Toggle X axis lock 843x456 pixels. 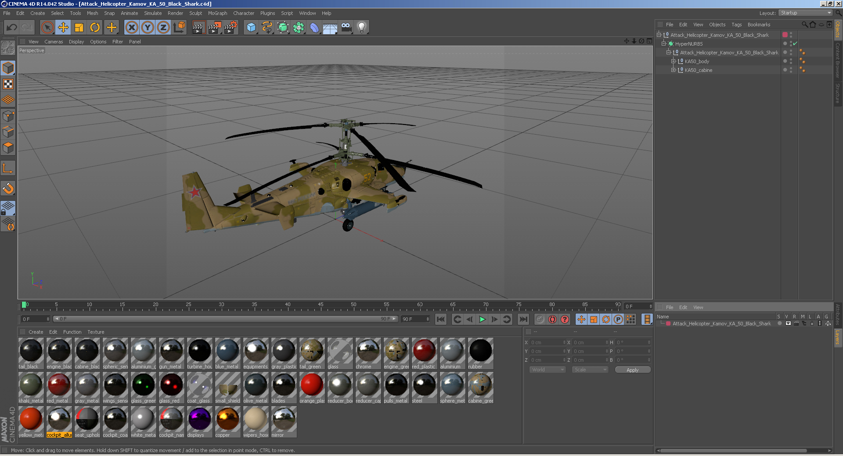click(x=132, y=28)
